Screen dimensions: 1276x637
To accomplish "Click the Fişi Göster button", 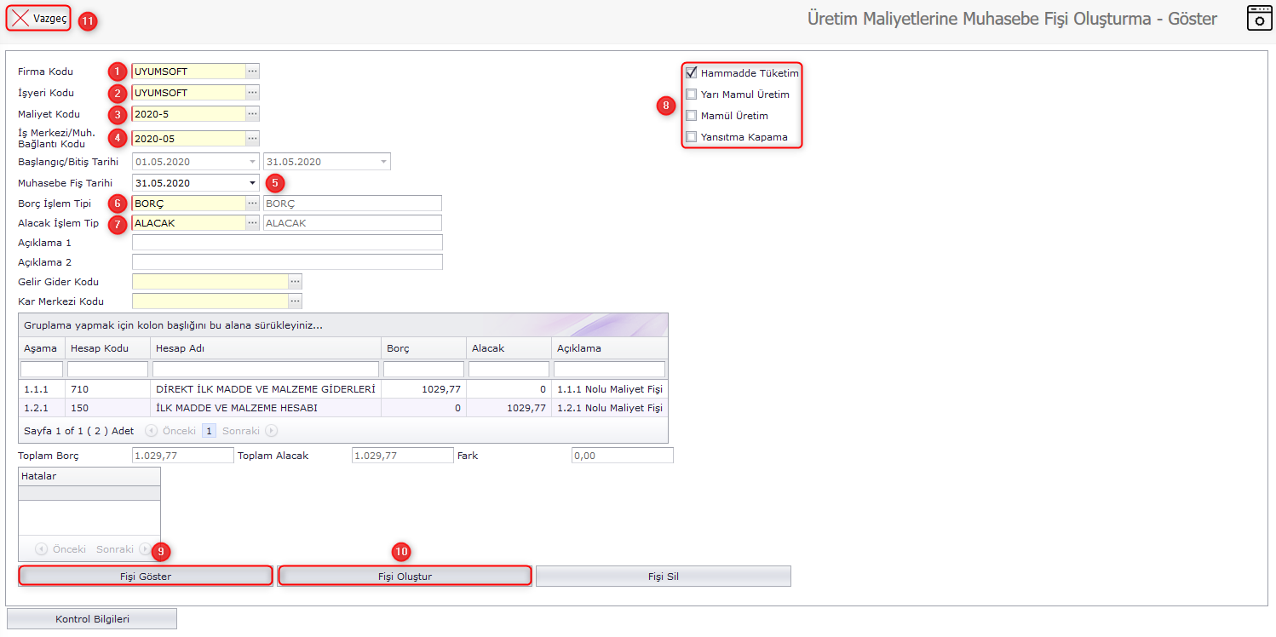I will [x=146, y=577].
